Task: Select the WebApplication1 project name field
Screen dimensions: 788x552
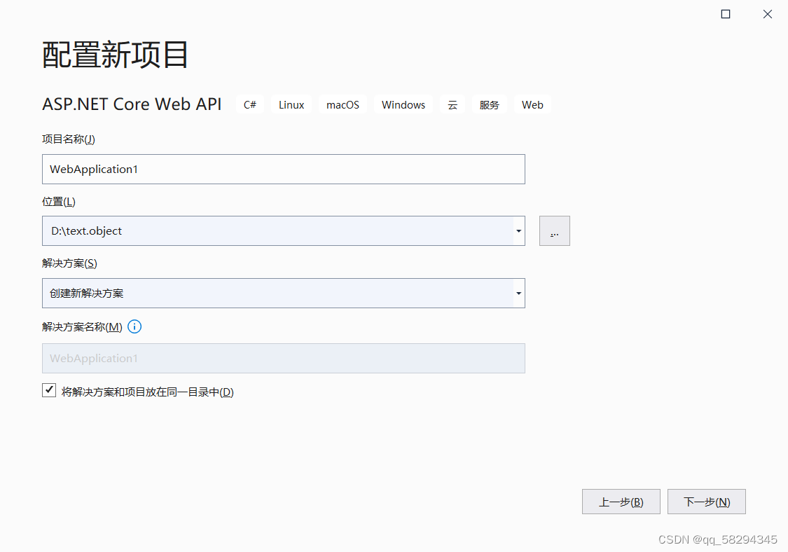Action: (283, 169)
